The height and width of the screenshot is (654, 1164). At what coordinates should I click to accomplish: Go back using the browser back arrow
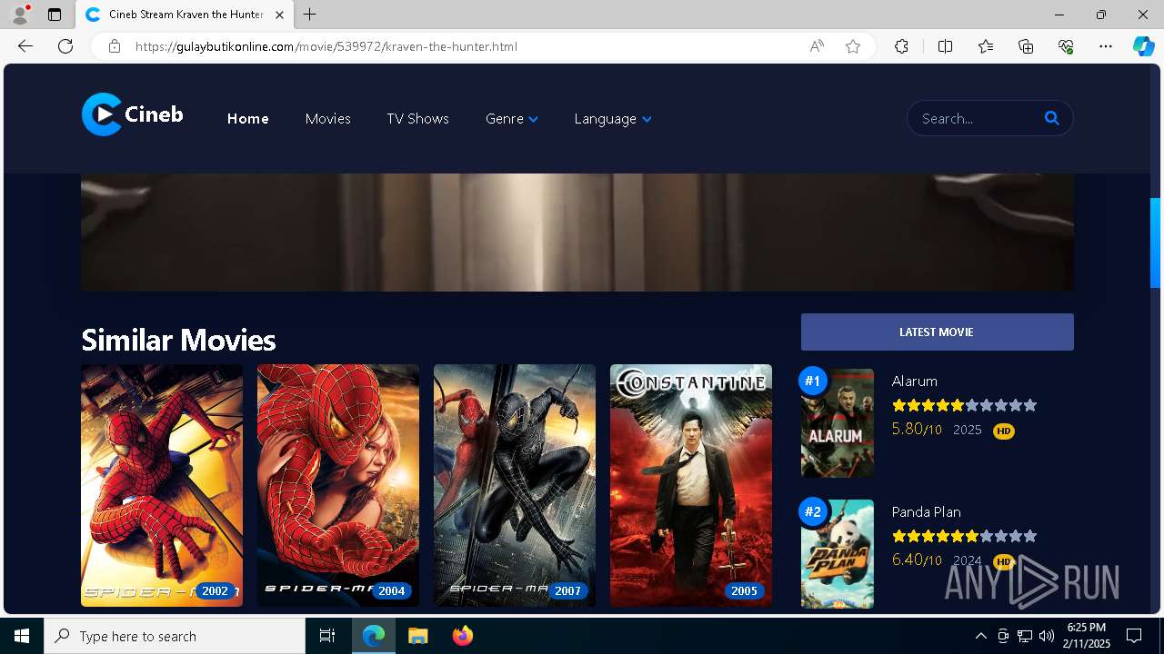coord(25,46)
